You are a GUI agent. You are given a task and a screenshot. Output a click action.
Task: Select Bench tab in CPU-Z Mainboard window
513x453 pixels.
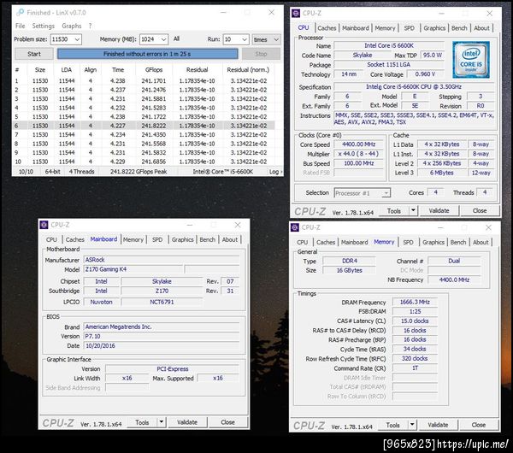coord(208,239)
